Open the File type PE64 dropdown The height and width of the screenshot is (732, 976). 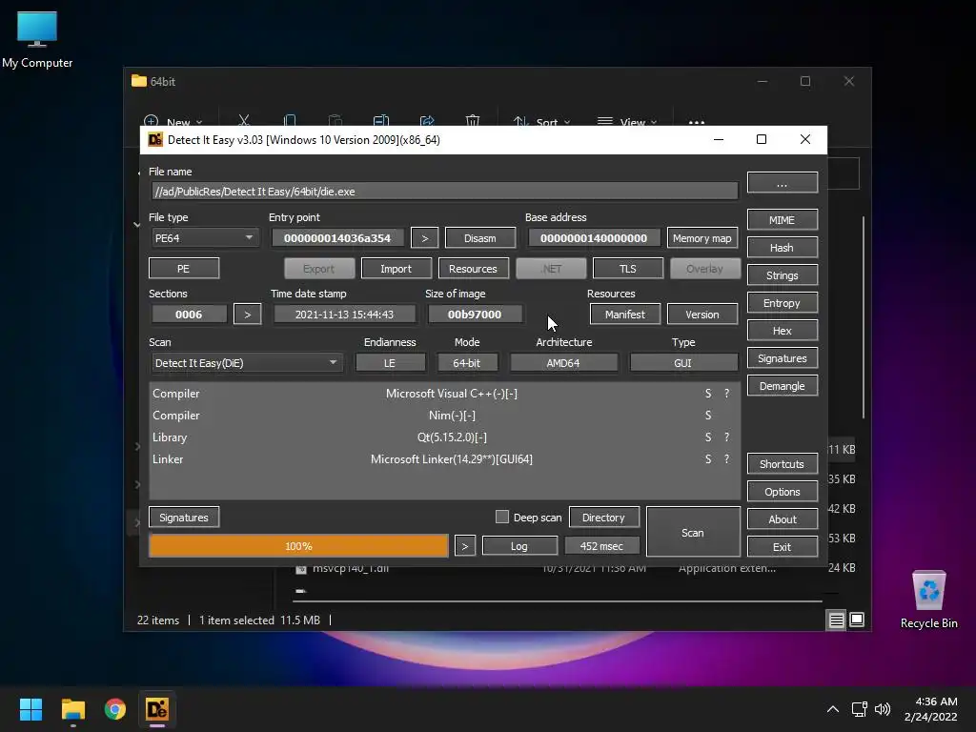tap(205, 237)
